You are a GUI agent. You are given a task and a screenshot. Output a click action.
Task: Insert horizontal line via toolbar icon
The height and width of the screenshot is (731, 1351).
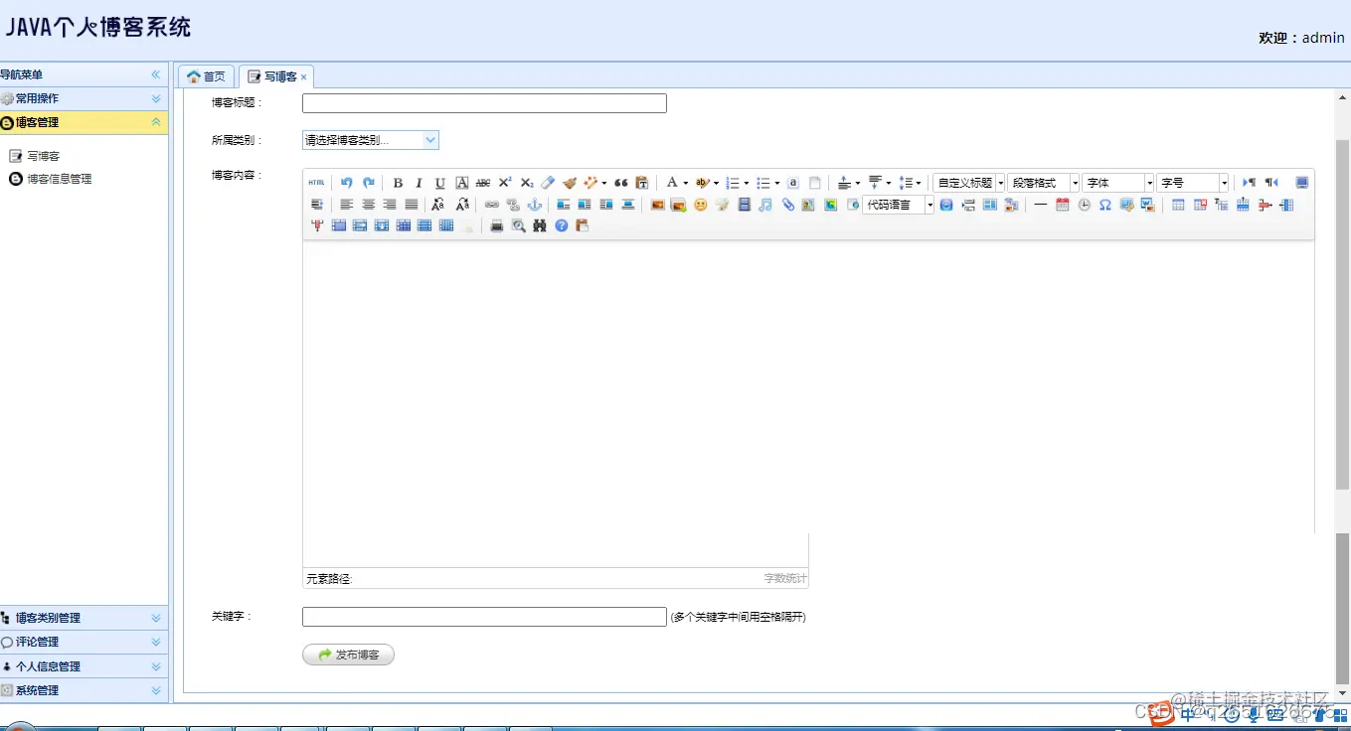click(1041, 205)
